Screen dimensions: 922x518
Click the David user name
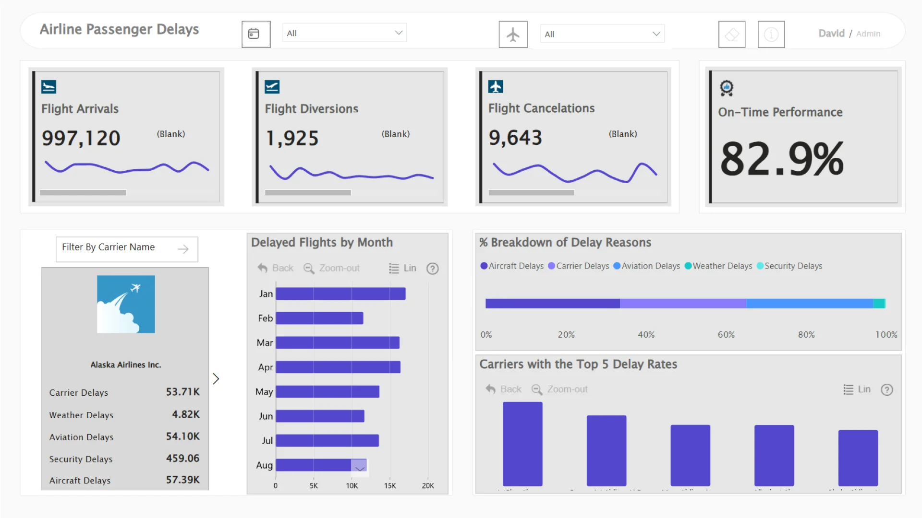pos(831,34)
